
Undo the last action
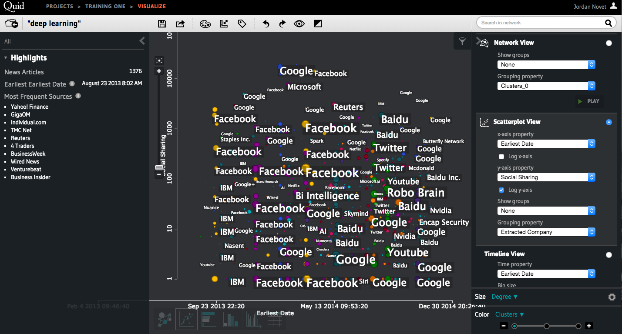(266, 24)
